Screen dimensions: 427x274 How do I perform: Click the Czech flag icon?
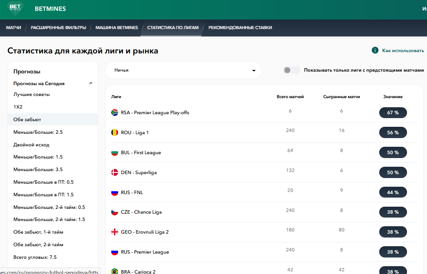pos(115,212)
